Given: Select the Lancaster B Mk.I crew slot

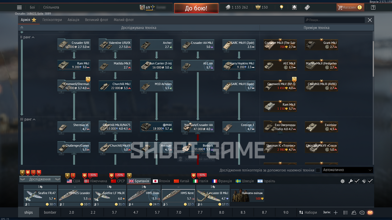Looking at the screenshot, I should (x=213, y=196).
